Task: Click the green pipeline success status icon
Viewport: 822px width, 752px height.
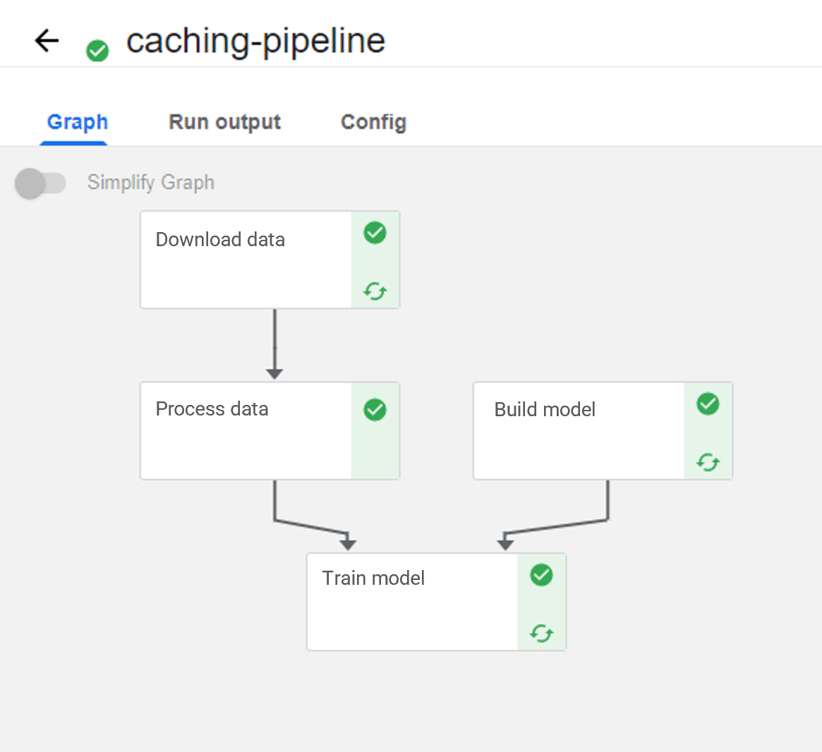Action: pyautogui.click(x=97, y=51)
